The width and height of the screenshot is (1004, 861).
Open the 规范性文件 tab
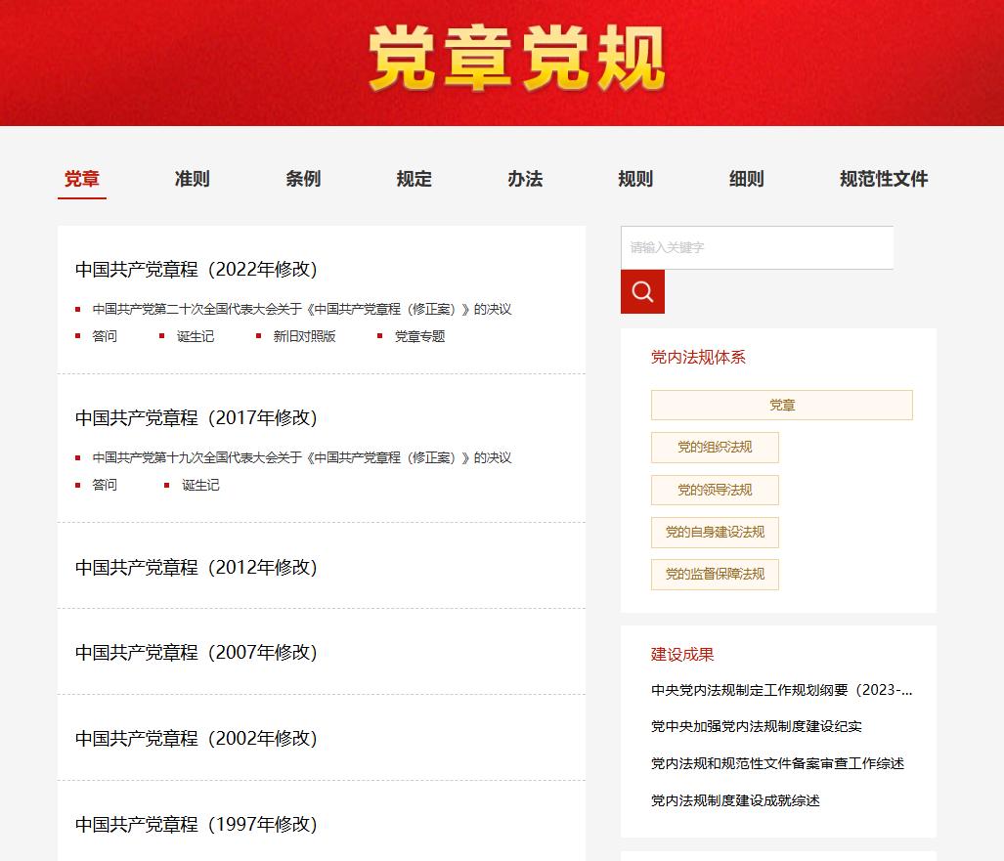coord(884,179)
